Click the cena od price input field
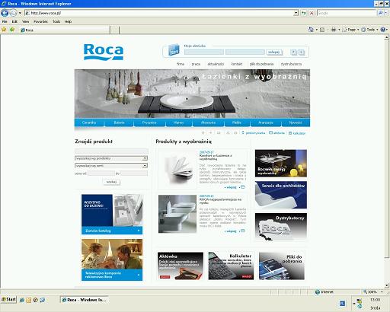Viewport: 390px width, 312px height. coord(101,174)
